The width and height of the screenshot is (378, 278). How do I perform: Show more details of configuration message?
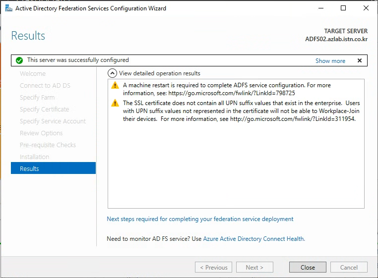click(330, 61)
